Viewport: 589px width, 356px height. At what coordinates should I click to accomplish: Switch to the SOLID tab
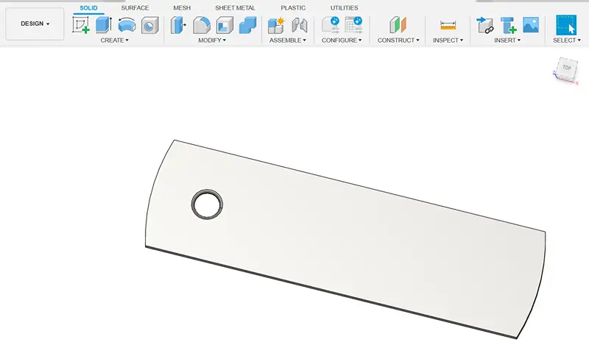[88, 8]
